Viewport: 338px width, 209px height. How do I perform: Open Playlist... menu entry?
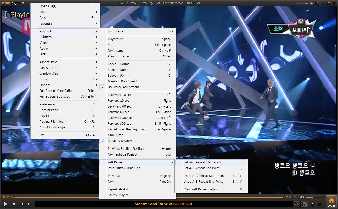click(65, 116)
